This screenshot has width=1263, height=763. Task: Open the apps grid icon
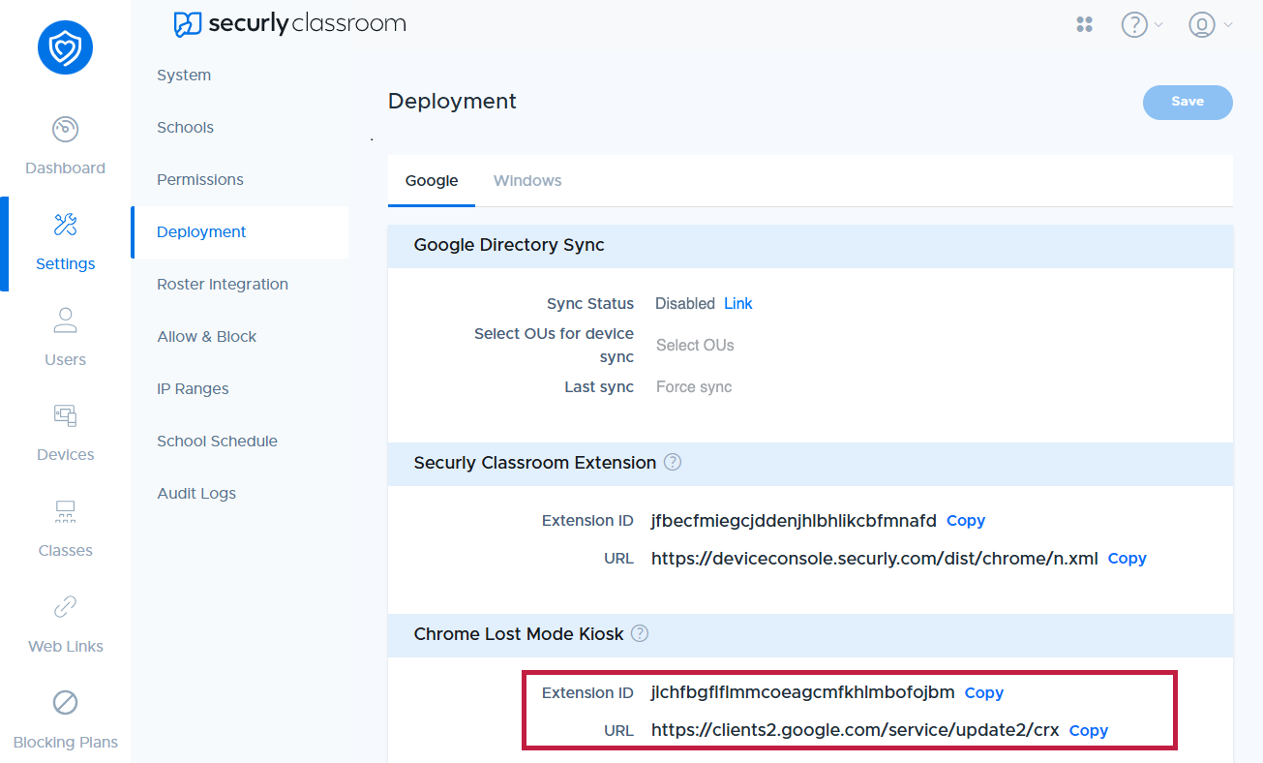point(1084,24)
